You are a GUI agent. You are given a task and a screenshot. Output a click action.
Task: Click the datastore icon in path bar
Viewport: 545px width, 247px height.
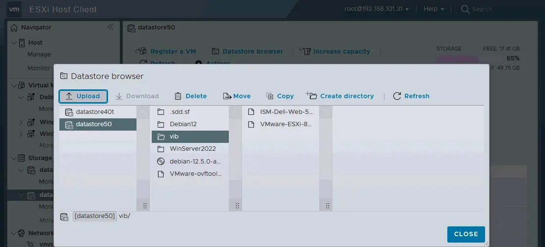64,217
